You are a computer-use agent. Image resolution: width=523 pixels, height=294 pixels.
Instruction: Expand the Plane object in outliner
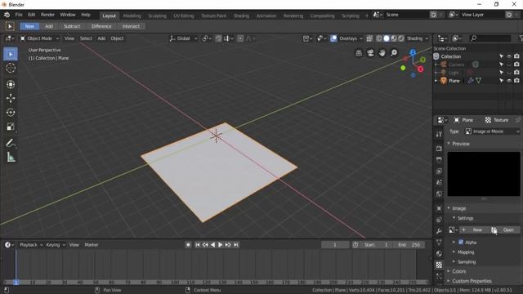(436, 81)
